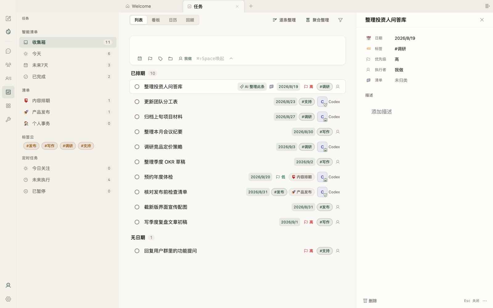Toggle the layout panel icon at top right
The width and height of the screenshot is (493, 308).
pos(487,6)
